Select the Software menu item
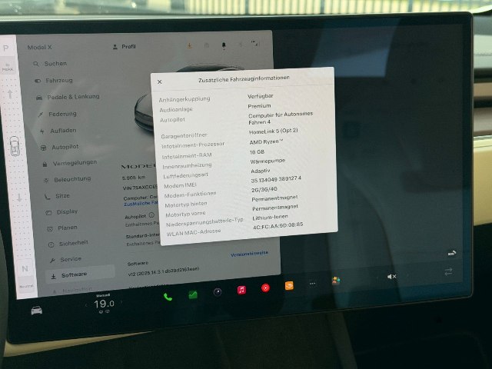492x369 pixels. (80, 274)
